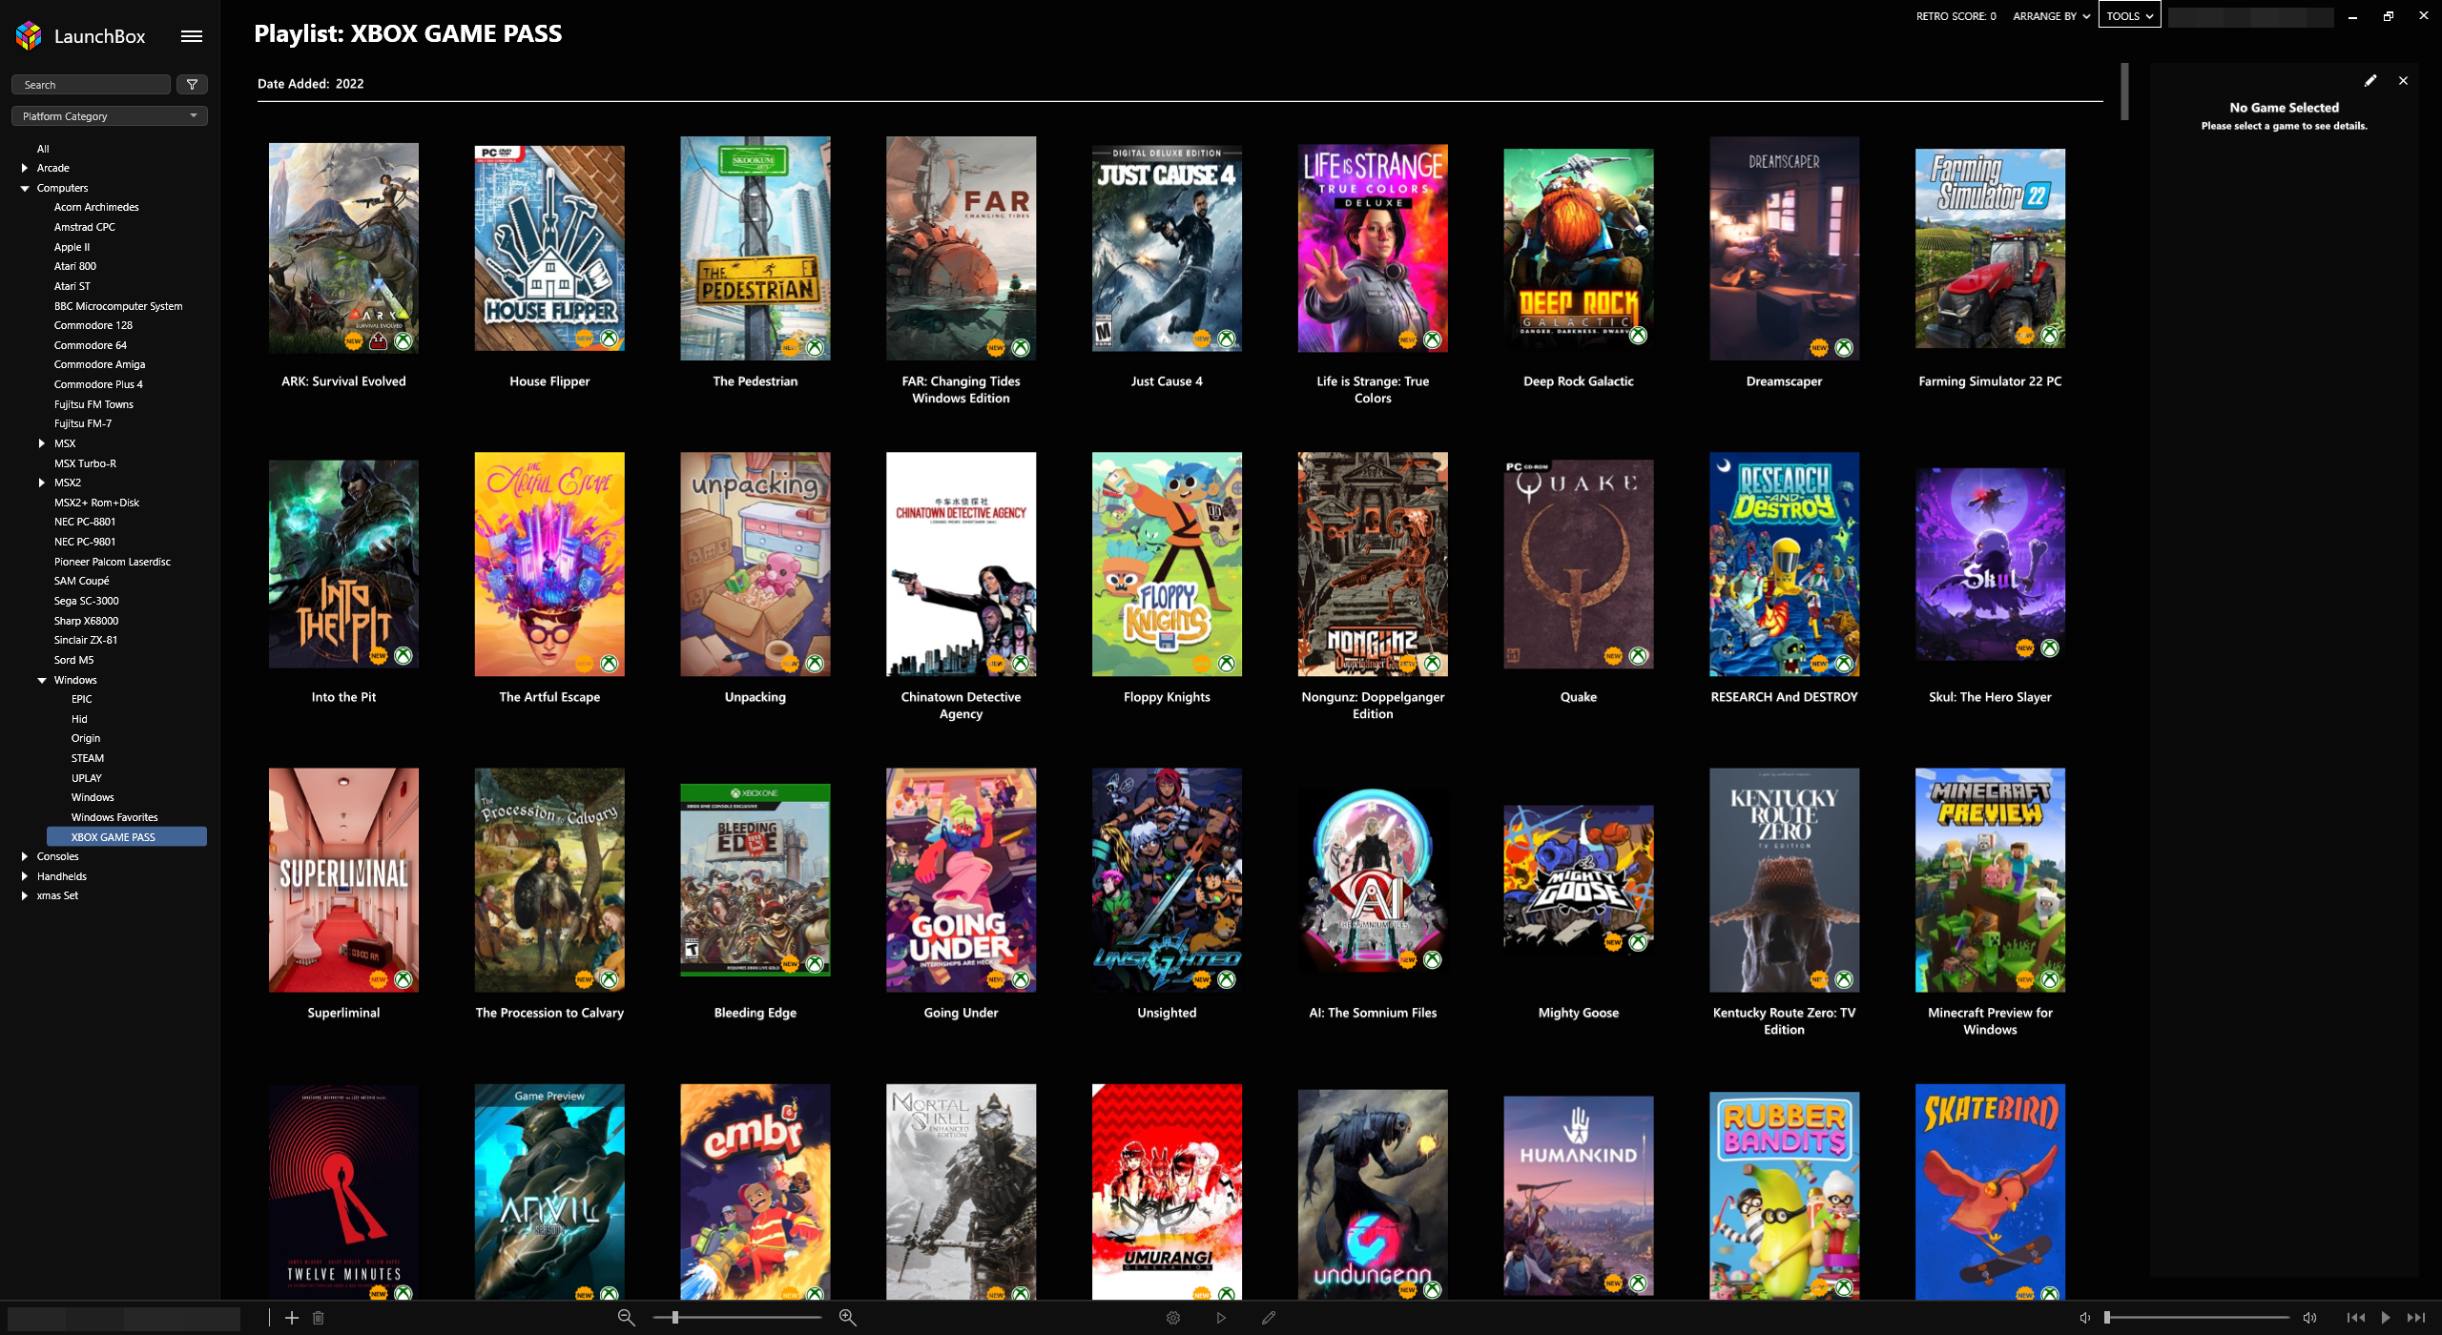Image resolution: width=2442 pixels, height=1335 pixels.
Task: Click the configure gear icon in bottom bar
Action: pos(1173,1318)
